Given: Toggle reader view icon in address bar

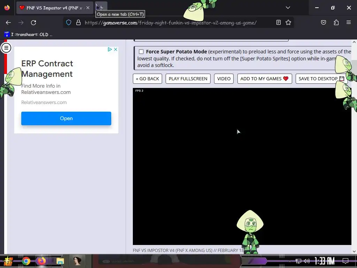Looking at the screenshot, I should pyautogui.click(x=278, y=22).
